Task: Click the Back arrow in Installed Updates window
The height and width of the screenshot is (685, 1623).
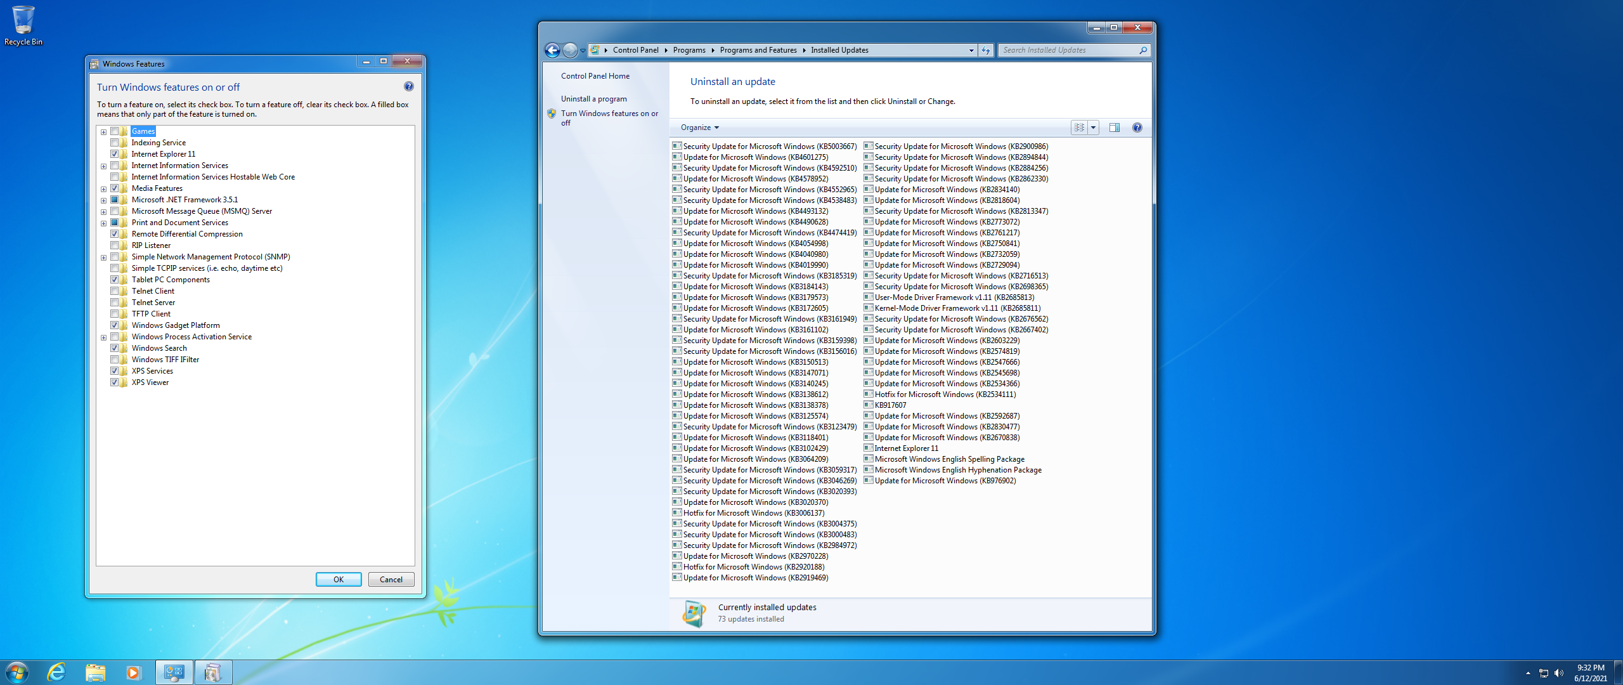Action: pyautogui.click(x=552, y=50)
